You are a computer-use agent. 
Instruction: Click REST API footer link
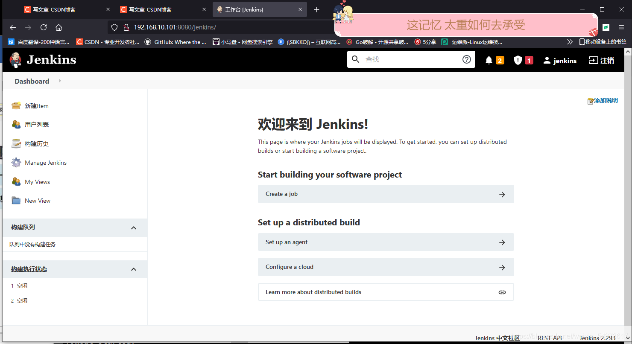[x=550, y=338]
